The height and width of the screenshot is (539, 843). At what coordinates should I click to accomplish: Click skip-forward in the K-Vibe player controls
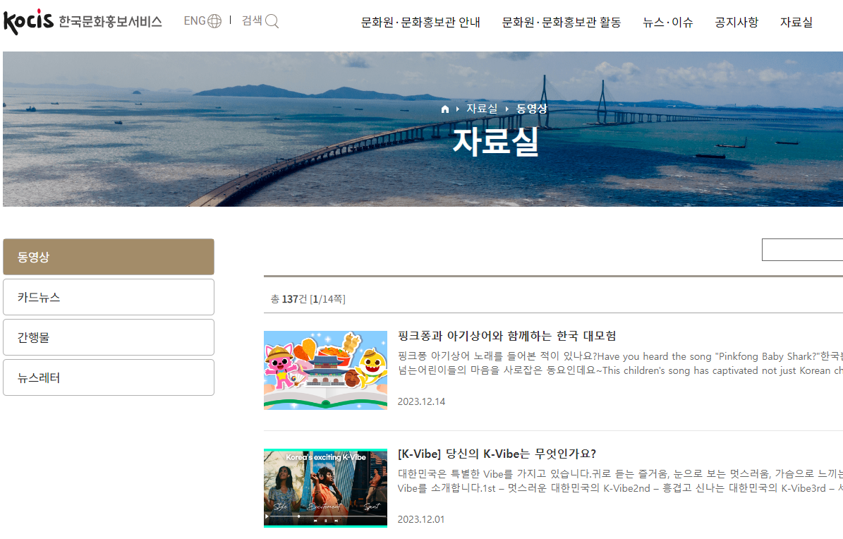[x=336, y=521]
